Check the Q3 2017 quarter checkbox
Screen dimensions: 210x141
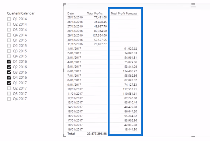pyautogui.click(x=9, y=93)
